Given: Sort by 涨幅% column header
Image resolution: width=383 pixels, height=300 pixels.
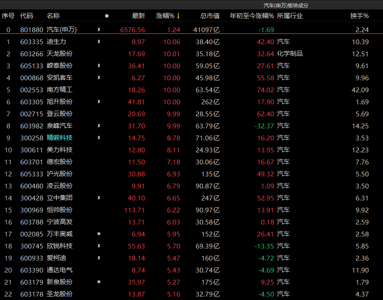Looking at the screenshot, I should (x=165, y=16).
